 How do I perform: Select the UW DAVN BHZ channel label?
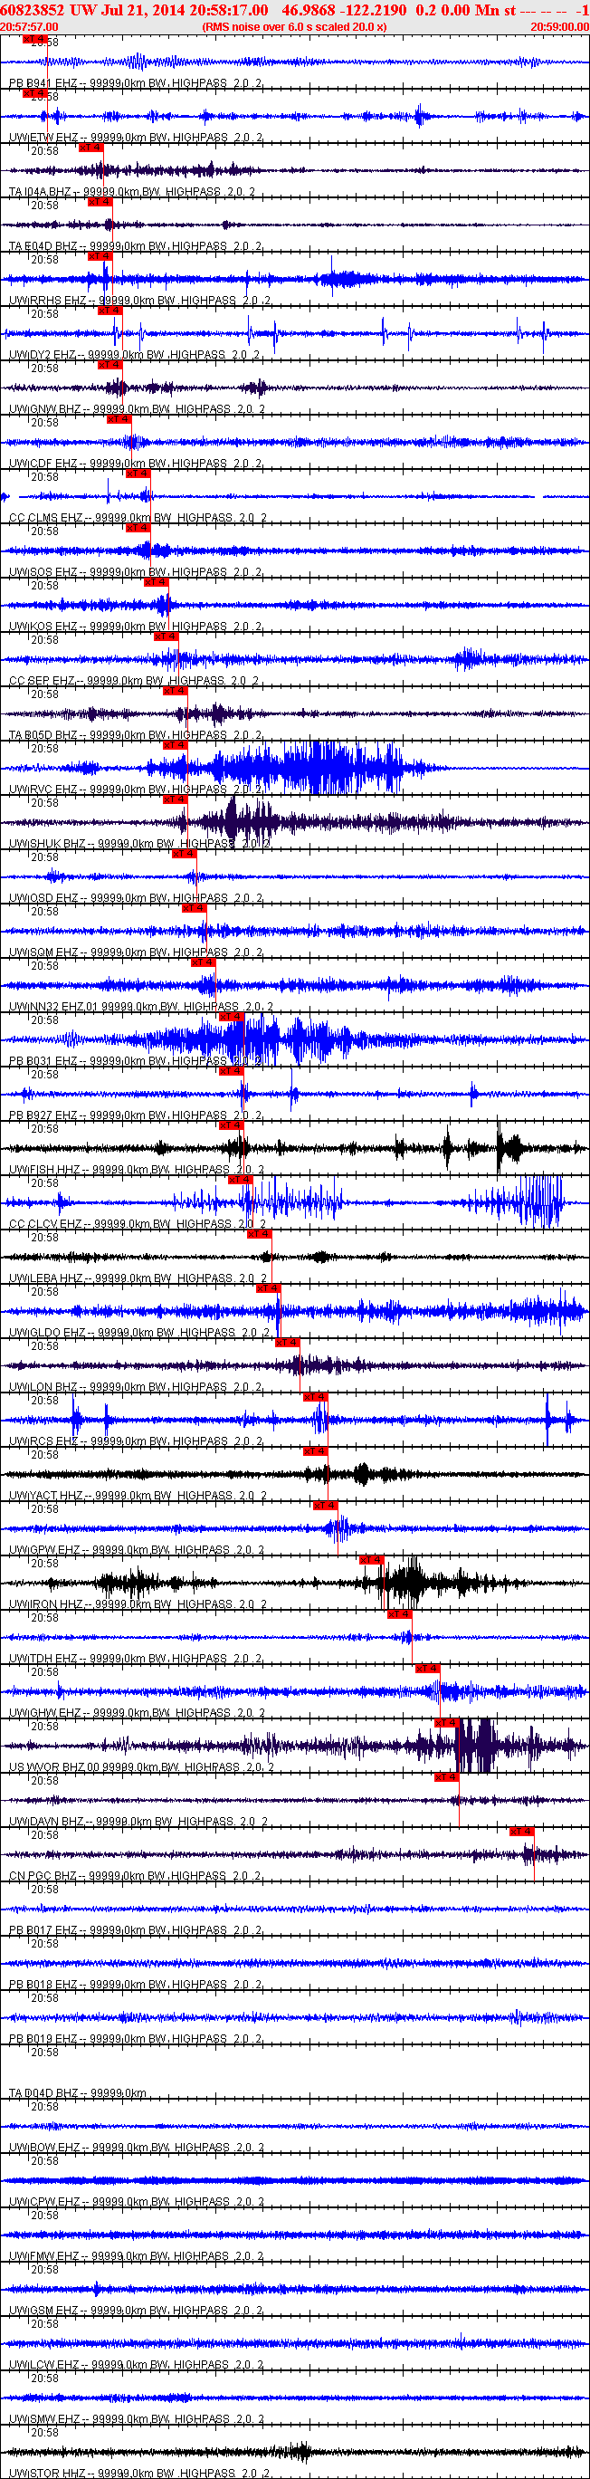pyautogui.click(x=47, y=1822)
